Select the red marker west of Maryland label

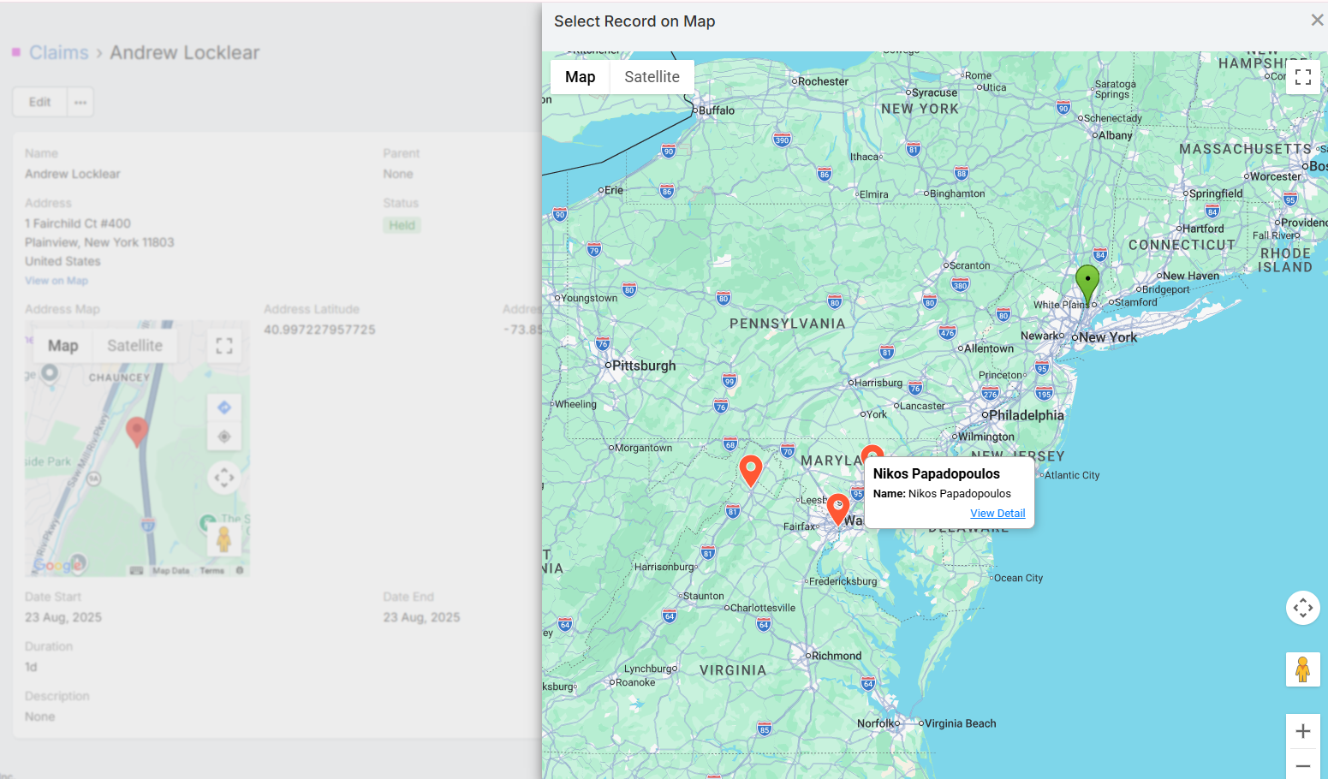750,470
